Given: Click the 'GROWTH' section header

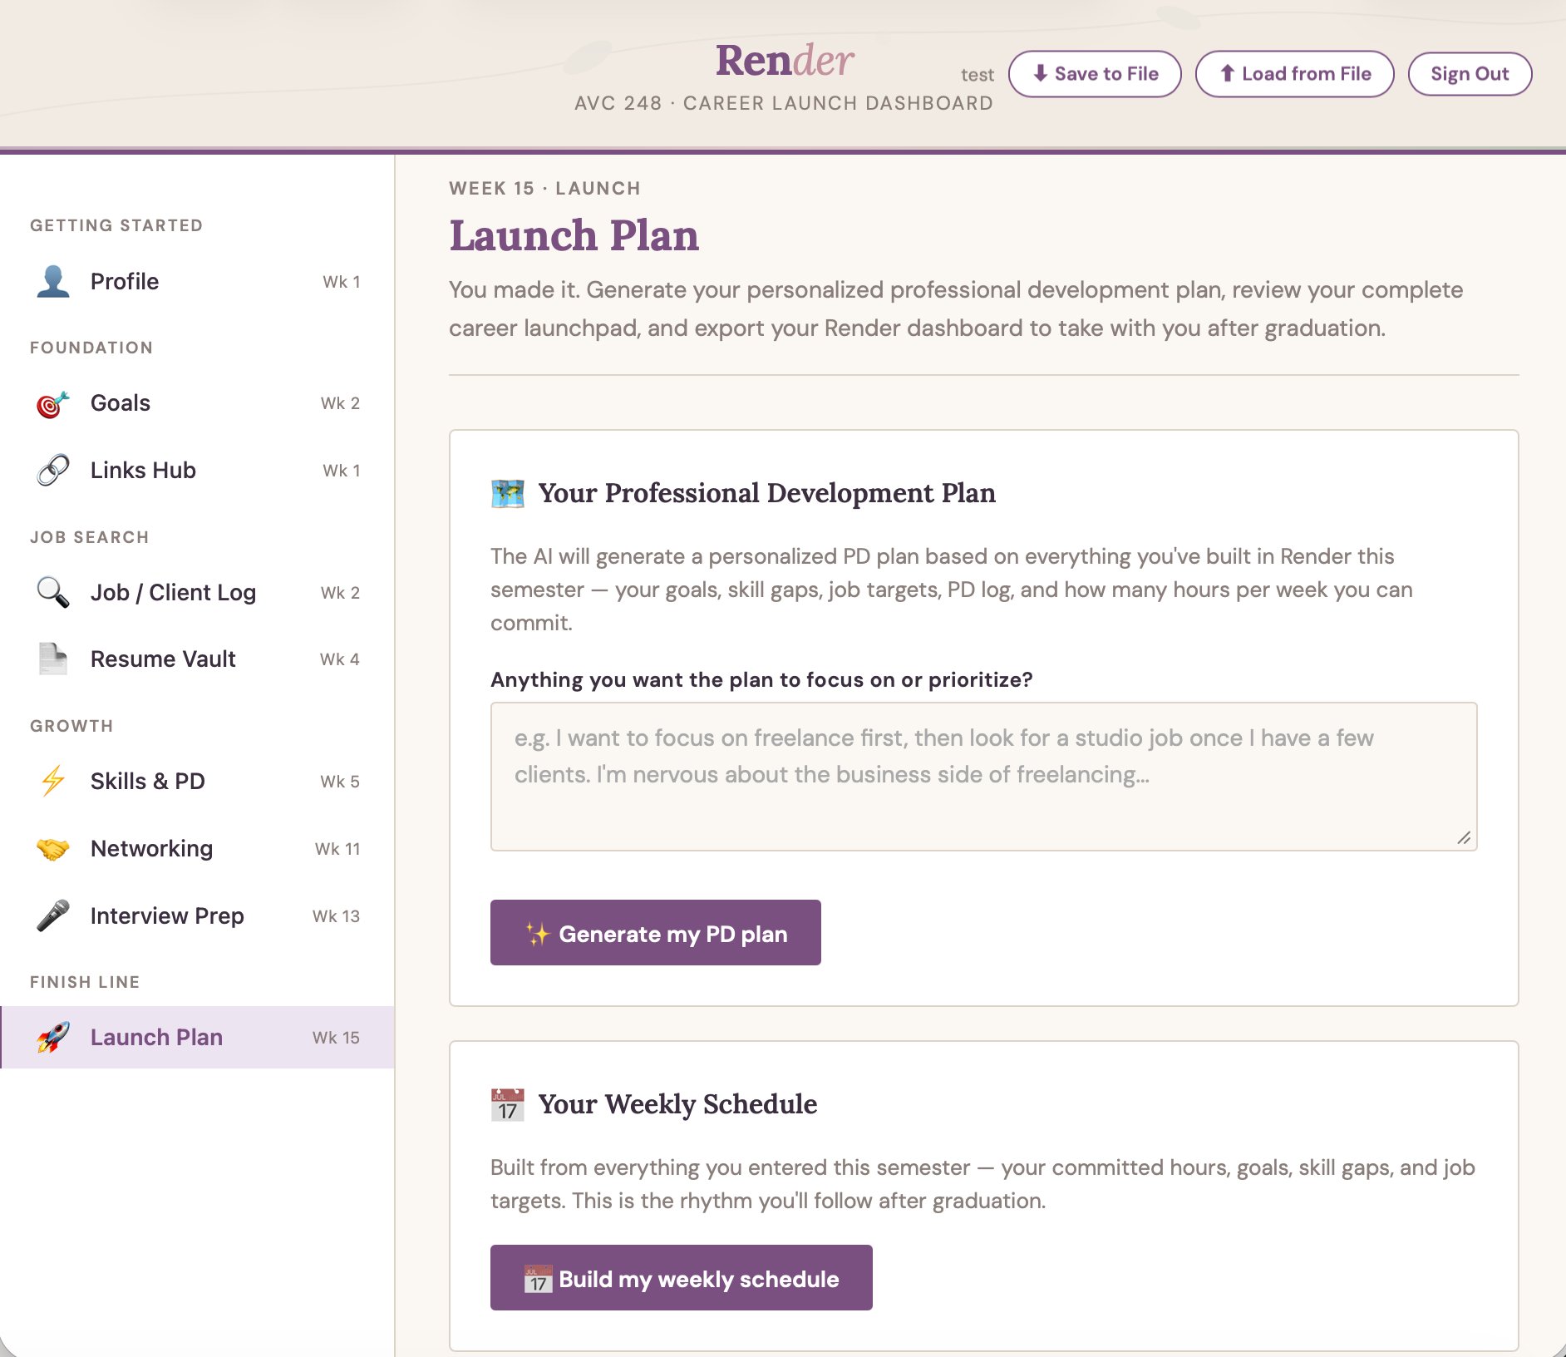Looking at the screenshot, I should (71, 726).
